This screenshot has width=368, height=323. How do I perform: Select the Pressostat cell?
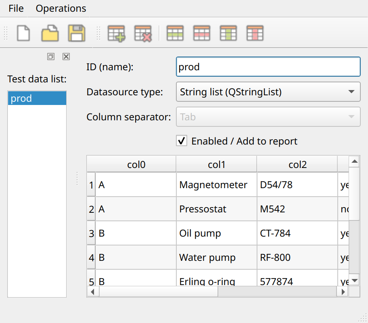pos(216,209)
